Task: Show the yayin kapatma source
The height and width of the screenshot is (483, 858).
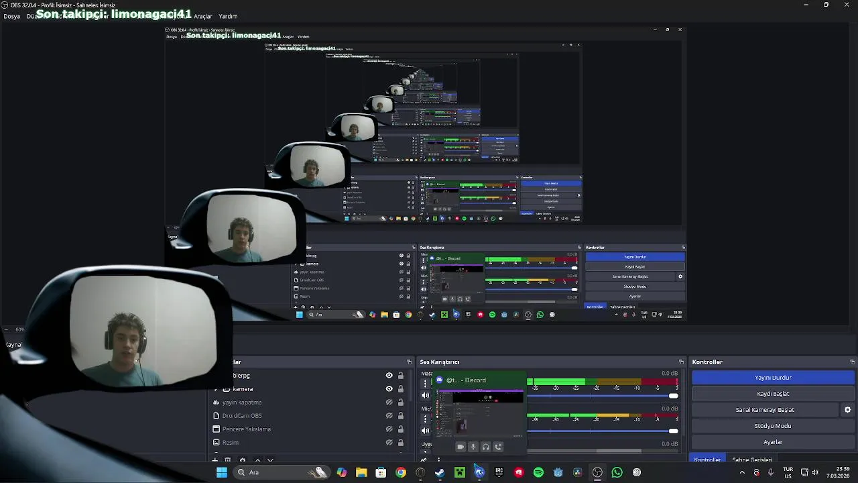Action: point(389,402)
